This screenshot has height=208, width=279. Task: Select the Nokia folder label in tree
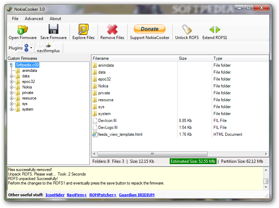click(x=27, y=87)
